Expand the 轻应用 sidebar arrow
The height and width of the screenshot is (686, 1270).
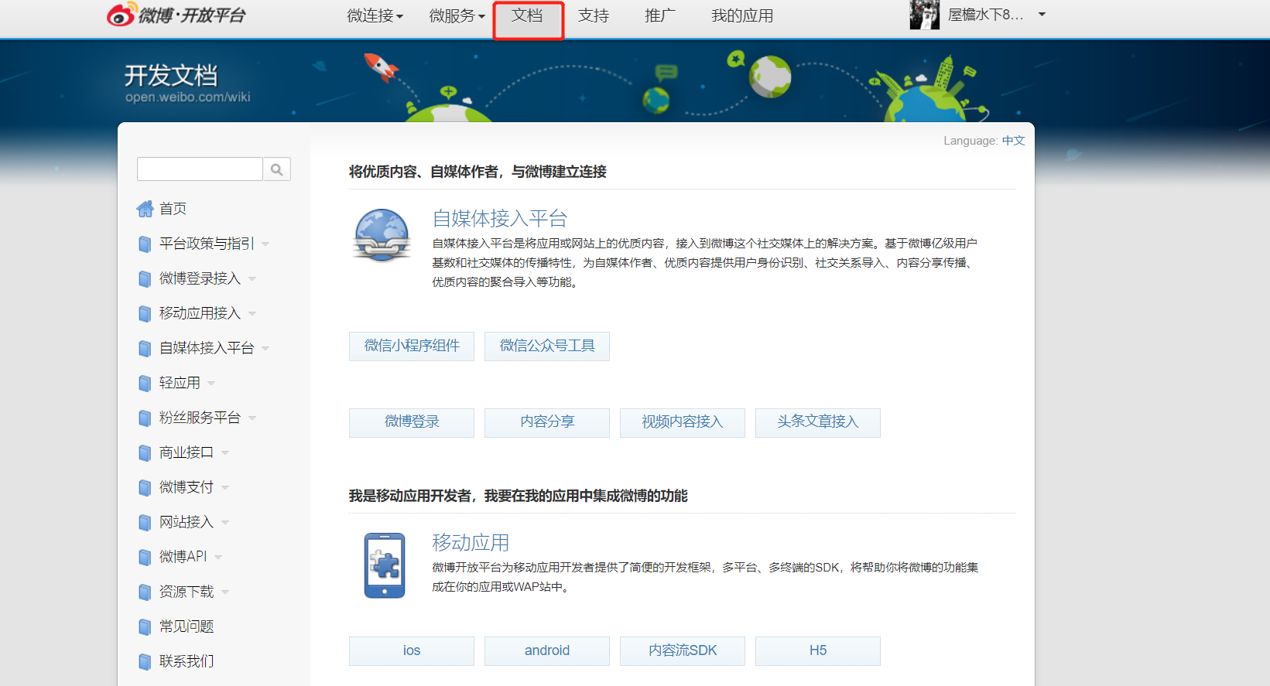click(211, 384)
